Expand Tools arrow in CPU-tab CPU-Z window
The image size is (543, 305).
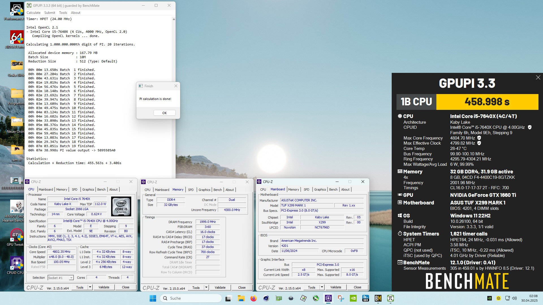pos(90,287)
